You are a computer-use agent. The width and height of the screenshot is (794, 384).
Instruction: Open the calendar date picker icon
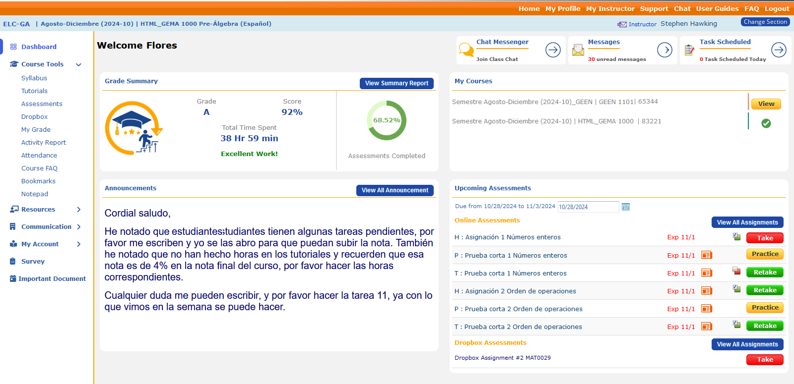(626, 207)
